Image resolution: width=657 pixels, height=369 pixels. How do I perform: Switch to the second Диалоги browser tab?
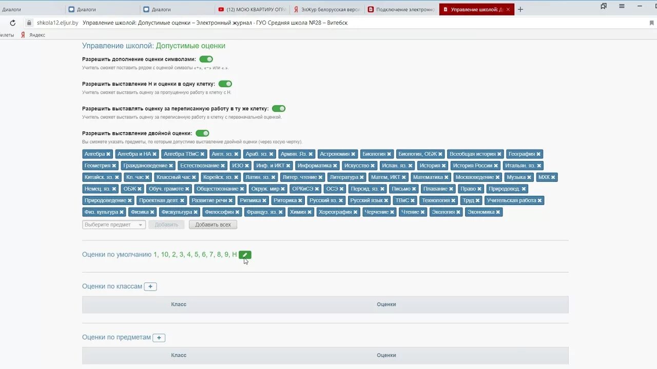[x=103, y=9]
